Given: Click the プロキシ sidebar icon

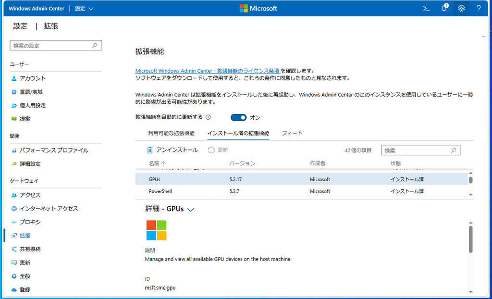Looking at the screenshot, I should click(x=14, y=222).
